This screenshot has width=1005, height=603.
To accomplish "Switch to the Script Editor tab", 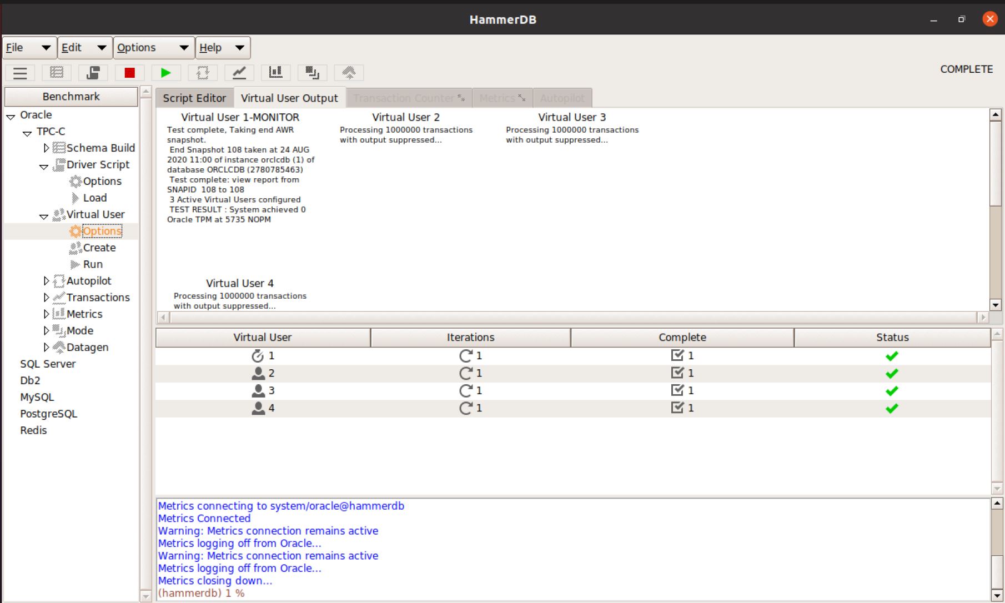I will tap(194, 98).
